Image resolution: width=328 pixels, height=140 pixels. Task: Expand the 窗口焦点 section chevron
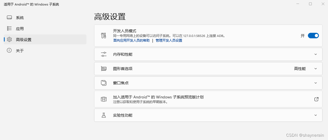point(316,83)
